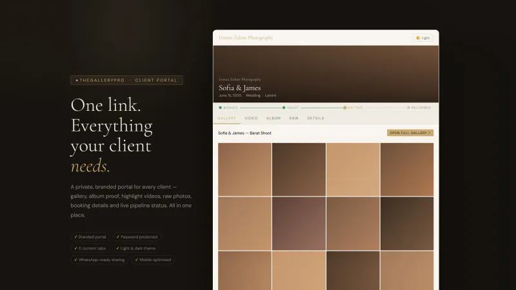Click the Delivered status marker
Screen dimensions: 516x290
(408, 108)
